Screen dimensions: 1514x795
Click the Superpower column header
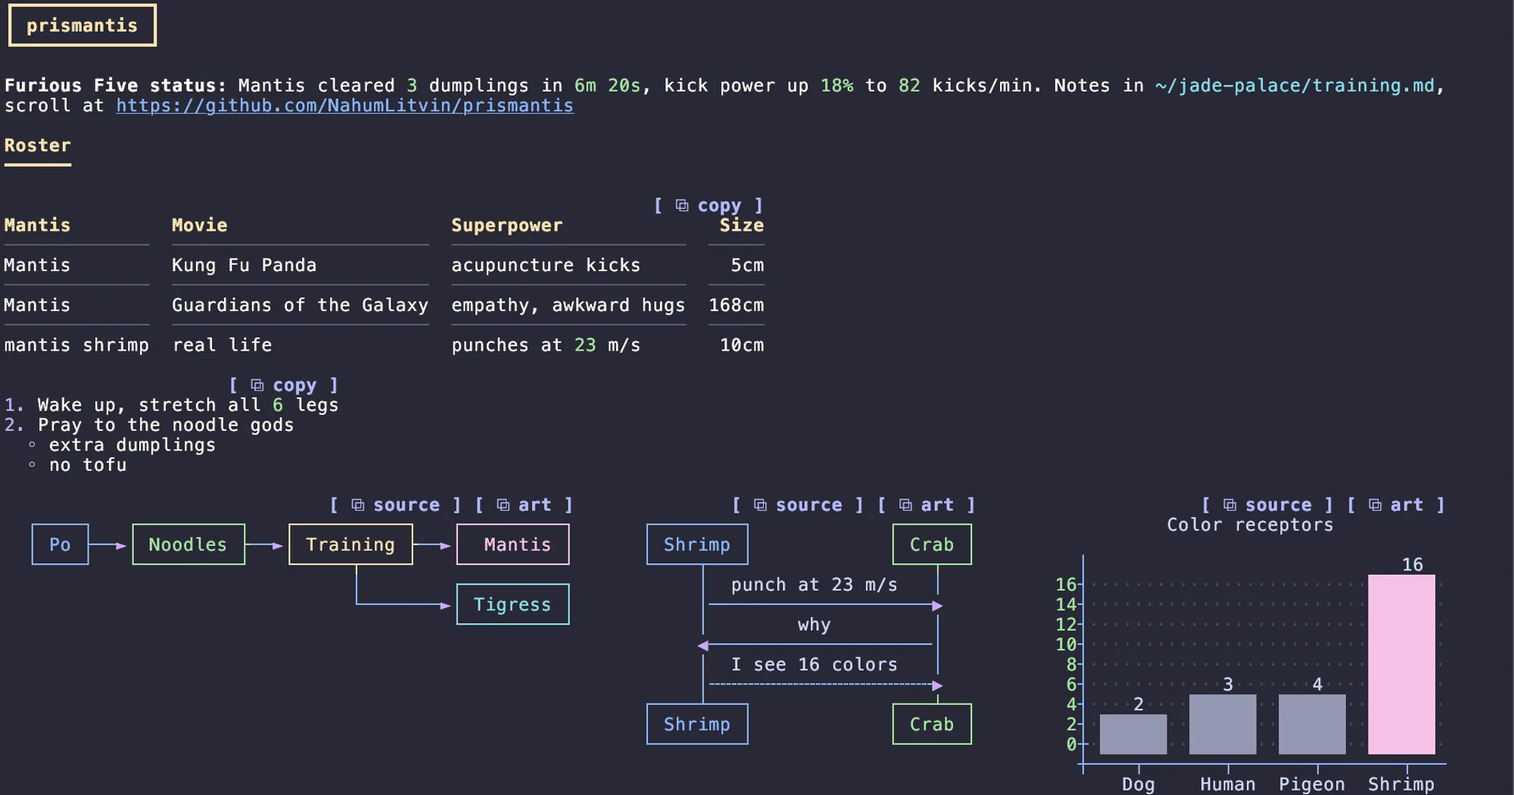[507, 226]
